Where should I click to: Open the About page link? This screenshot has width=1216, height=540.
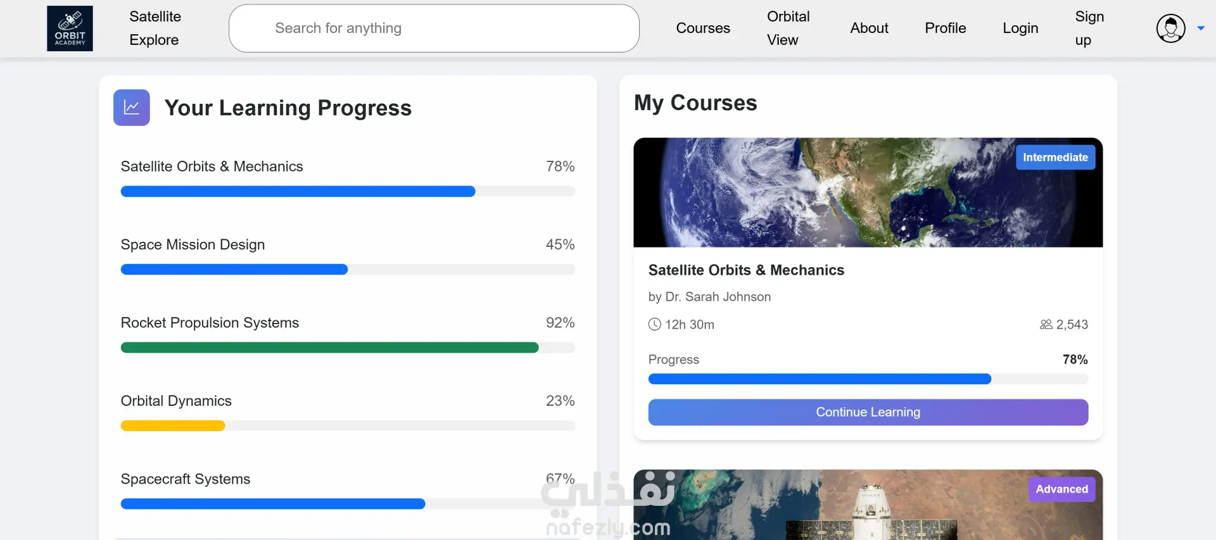[x=869, y=28]
